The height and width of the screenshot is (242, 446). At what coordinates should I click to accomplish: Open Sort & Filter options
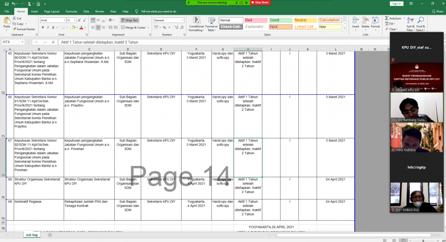pos(410,24)
